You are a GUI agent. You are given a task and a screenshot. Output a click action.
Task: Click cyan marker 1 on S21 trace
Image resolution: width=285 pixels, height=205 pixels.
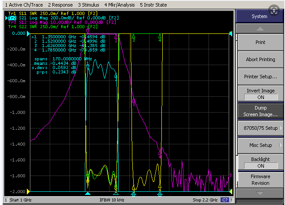click(x=88, y=66)
